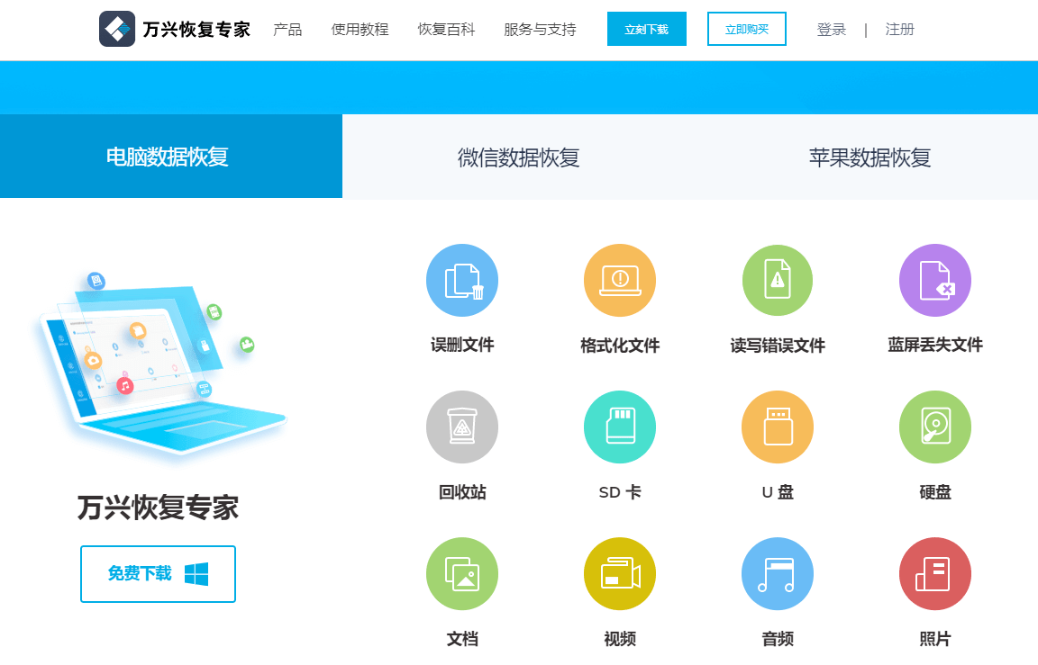Viewport: 1038px width, 665px height.
Task: Click the U 盘 label
Action: [x=778, y=492]
